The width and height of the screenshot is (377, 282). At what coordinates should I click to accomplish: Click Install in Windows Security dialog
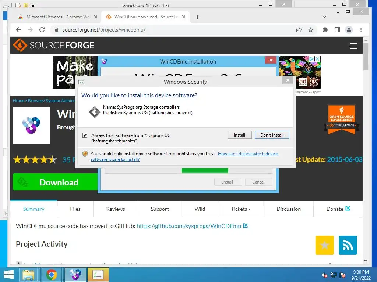click(x=239, y=135)
